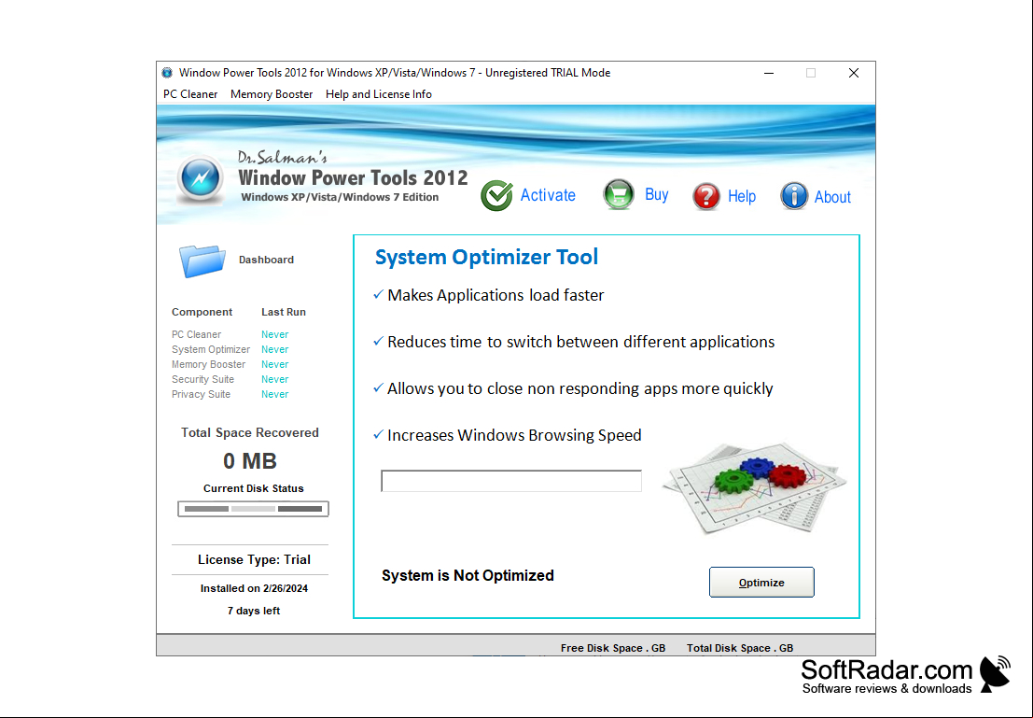The height and width of the screenshot is (718, 1033).
Task: Click the Free Disk Space status entry
Action: tap(613, 648)
